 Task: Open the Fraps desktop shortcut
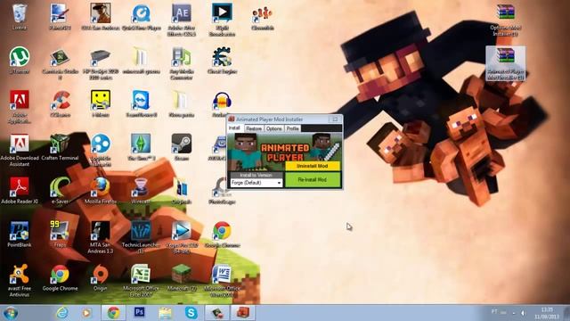pyautogui.click(x=60, y=234)
